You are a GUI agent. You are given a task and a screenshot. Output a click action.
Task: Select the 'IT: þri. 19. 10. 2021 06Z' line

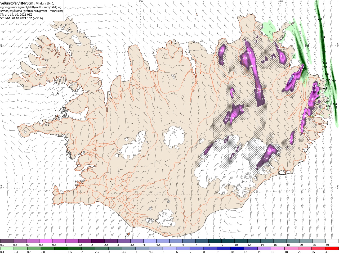pos(16,15)
